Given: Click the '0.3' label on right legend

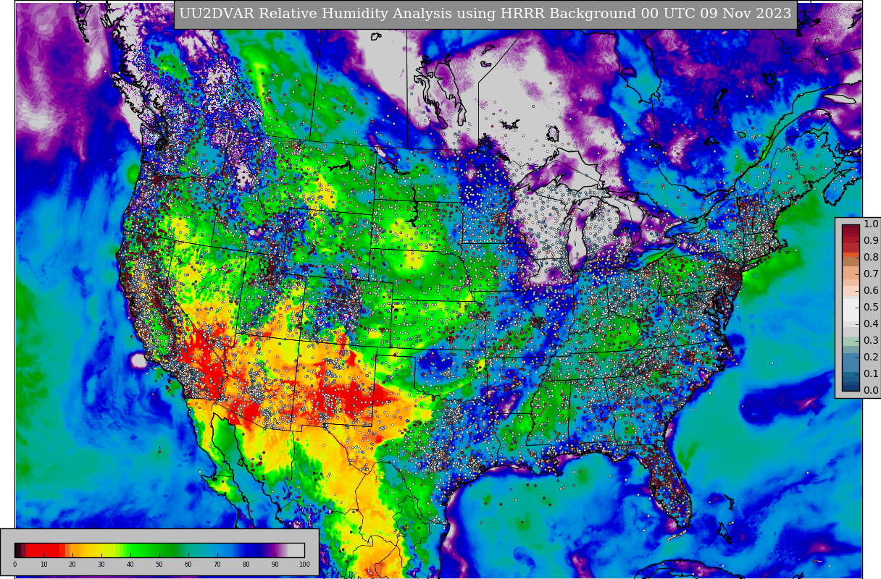Looking at the screenshot, I should pyautogui.click(x=871, y=341).
